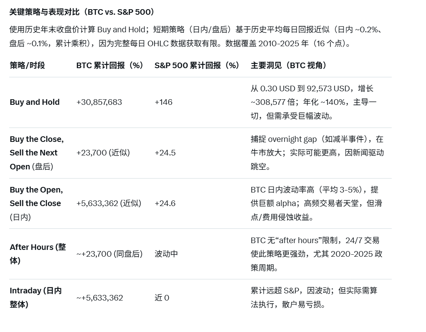Click the +24.5 S&P 500 value
Viewport: 426px width, 332px height.
165,153
